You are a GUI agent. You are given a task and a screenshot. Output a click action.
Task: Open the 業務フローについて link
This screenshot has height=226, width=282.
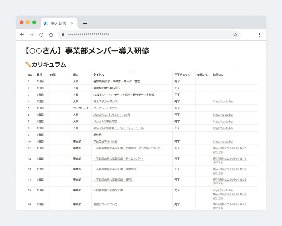[x=105, y=204]
